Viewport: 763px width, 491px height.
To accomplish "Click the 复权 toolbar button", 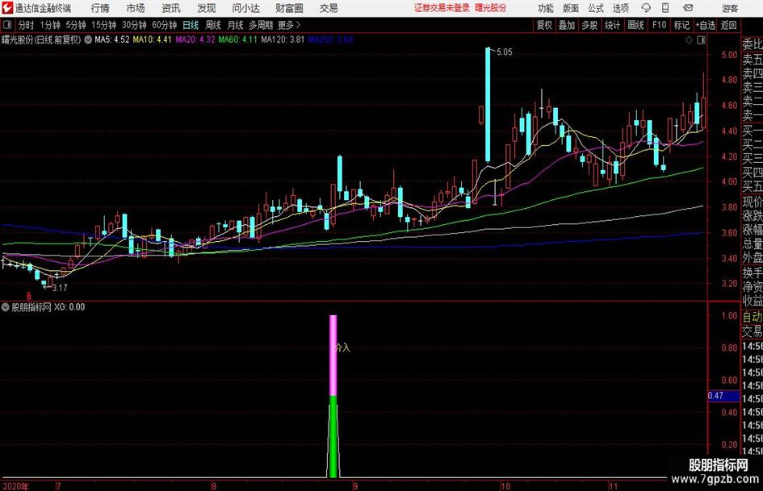I will (544, 25).
